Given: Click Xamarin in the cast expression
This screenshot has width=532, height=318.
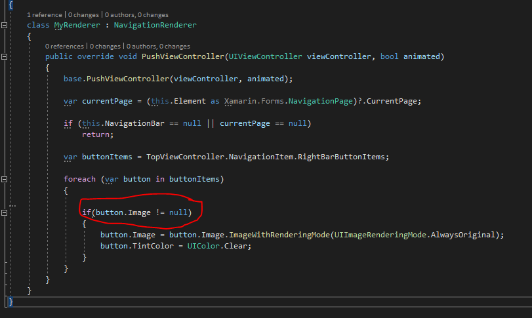Looking at the screenshot, I should [x=240, y=101].
